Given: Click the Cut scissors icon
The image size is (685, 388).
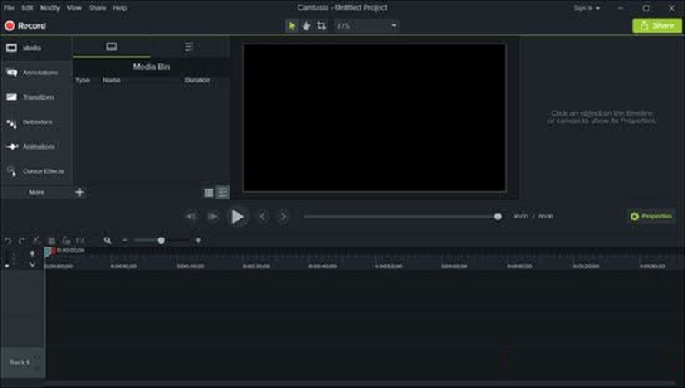Looking at the screenshot, I should click(36, 240).
